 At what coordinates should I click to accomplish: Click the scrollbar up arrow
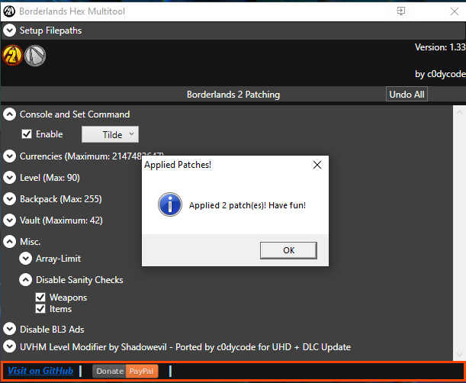[459, 112]
